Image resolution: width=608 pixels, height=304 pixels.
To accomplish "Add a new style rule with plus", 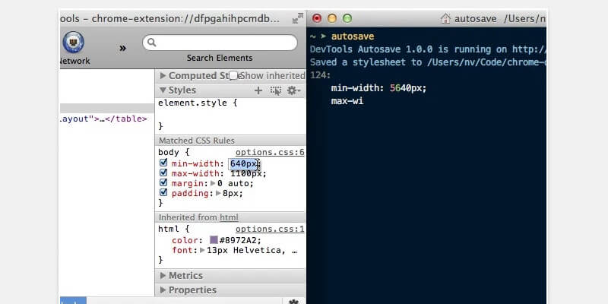I will (258, 90).
